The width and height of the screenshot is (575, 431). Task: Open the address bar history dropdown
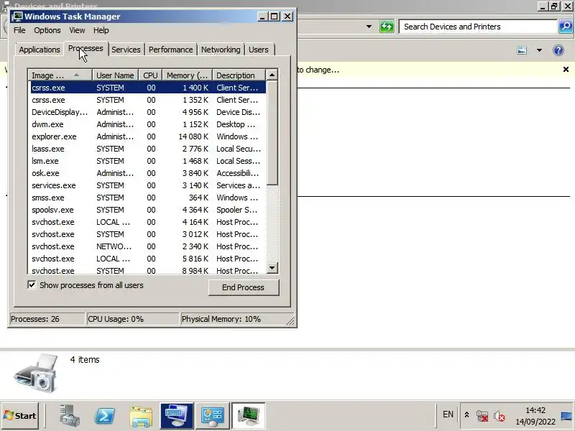369,27
